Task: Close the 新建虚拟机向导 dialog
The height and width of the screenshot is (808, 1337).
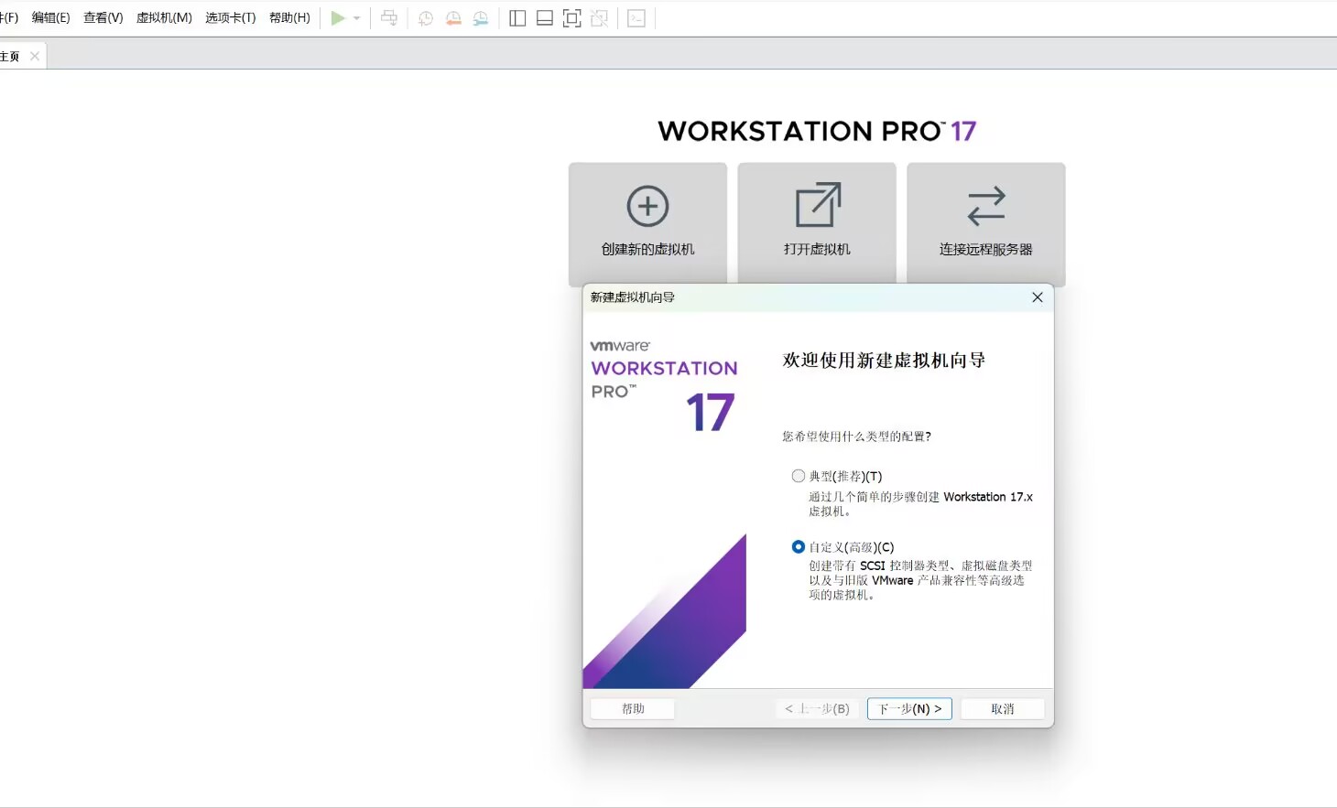Action: tap(1038, 297)
